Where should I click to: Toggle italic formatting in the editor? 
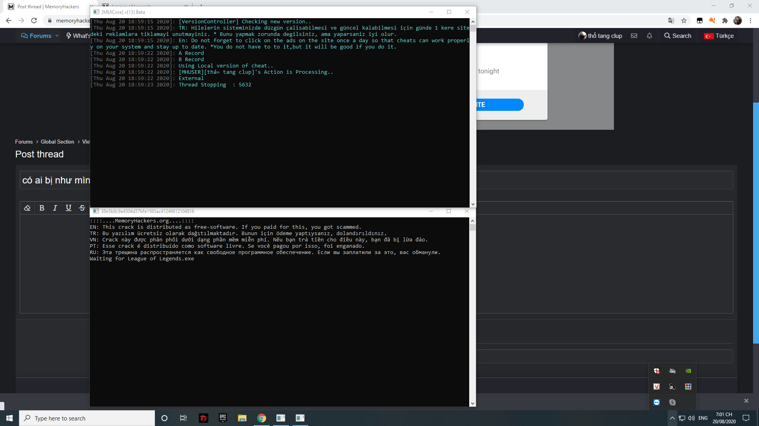click(x=55, y=208)
